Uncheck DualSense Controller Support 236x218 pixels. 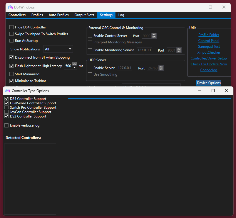click(6, 103)
